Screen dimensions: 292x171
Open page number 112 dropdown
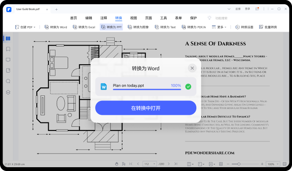coord(150,164)
